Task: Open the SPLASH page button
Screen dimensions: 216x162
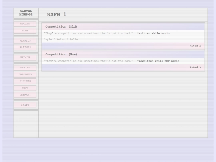Action: [x=25, y=24]
